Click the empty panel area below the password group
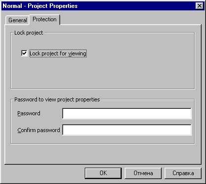206x184 pixels. (103, 154)
